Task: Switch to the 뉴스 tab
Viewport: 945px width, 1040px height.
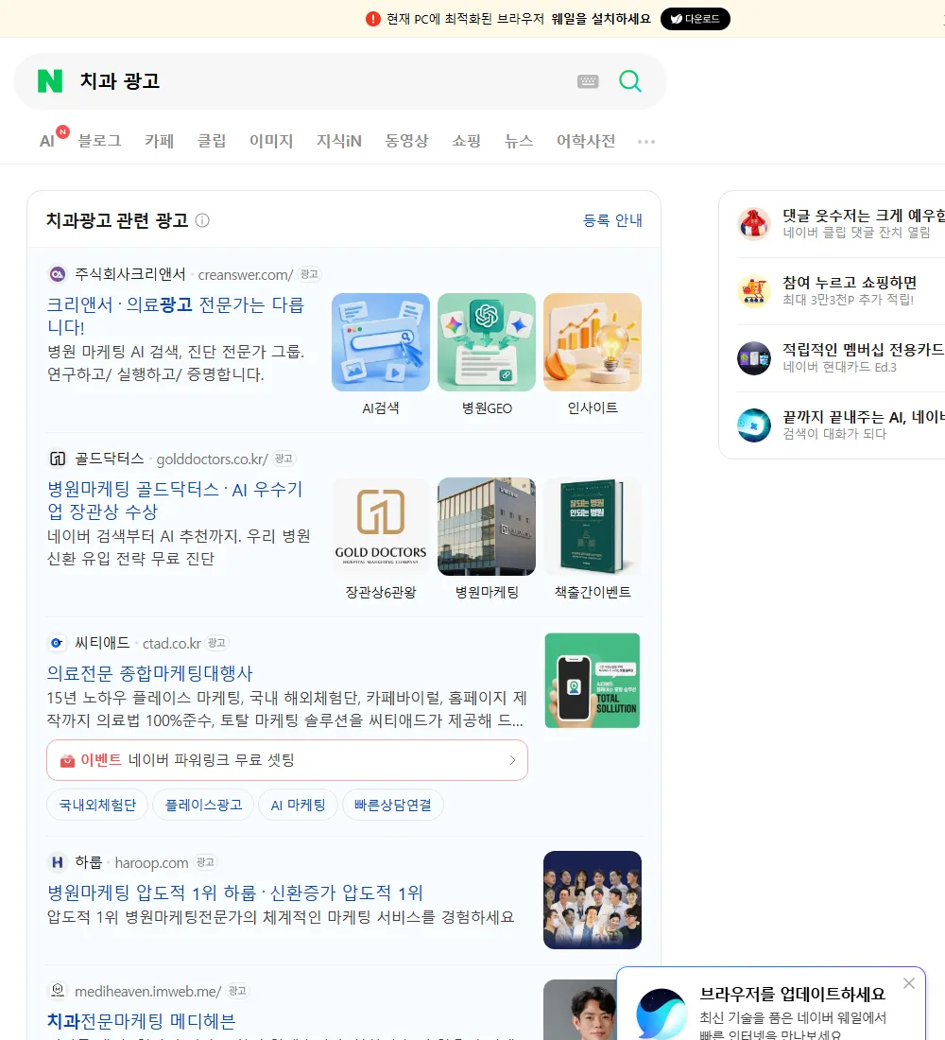Action: pyautogui.click(x=519, y=141)
